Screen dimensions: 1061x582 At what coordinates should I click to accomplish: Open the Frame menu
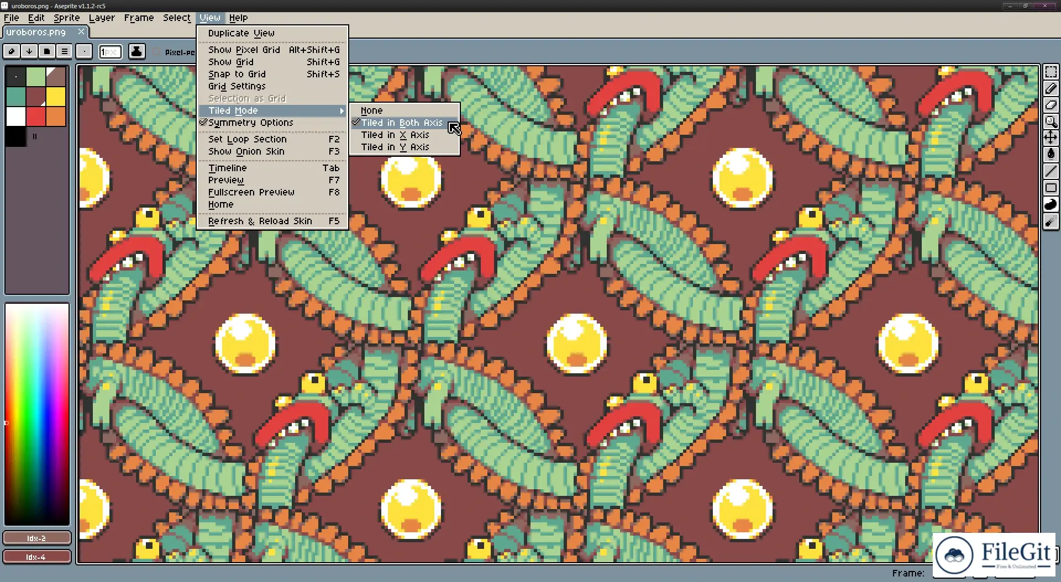tap(139, 18)
